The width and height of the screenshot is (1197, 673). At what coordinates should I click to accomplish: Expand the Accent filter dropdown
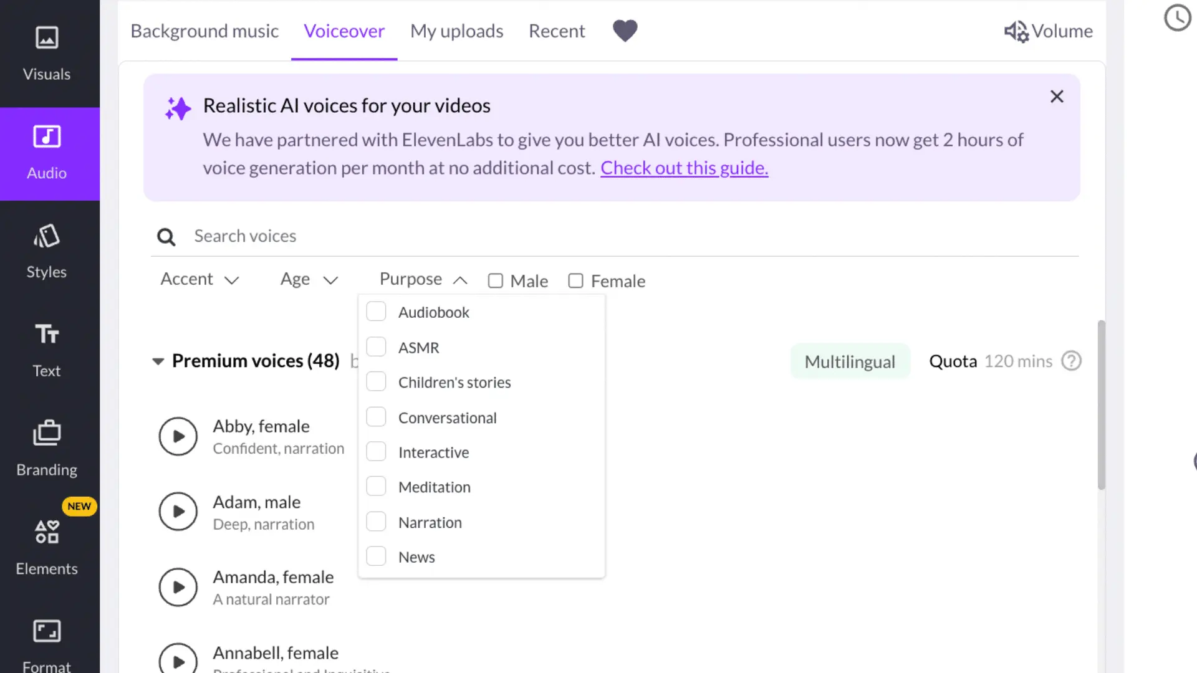point(199,279)
